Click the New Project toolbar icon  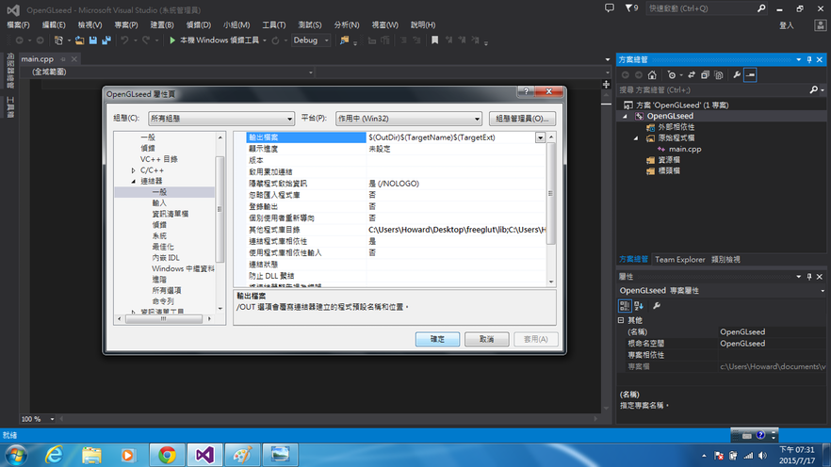58,40
